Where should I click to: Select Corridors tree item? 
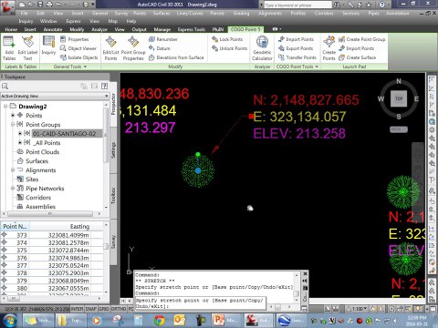(38, 198)
